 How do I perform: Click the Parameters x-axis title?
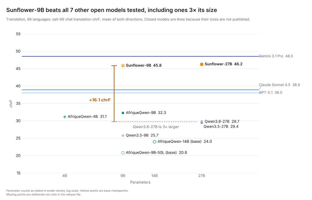(x=140, y=182)
